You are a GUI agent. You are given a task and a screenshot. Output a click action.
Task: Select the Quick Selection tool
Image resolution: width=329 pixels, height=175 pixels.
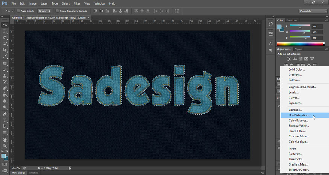click(x=5, y=44)
